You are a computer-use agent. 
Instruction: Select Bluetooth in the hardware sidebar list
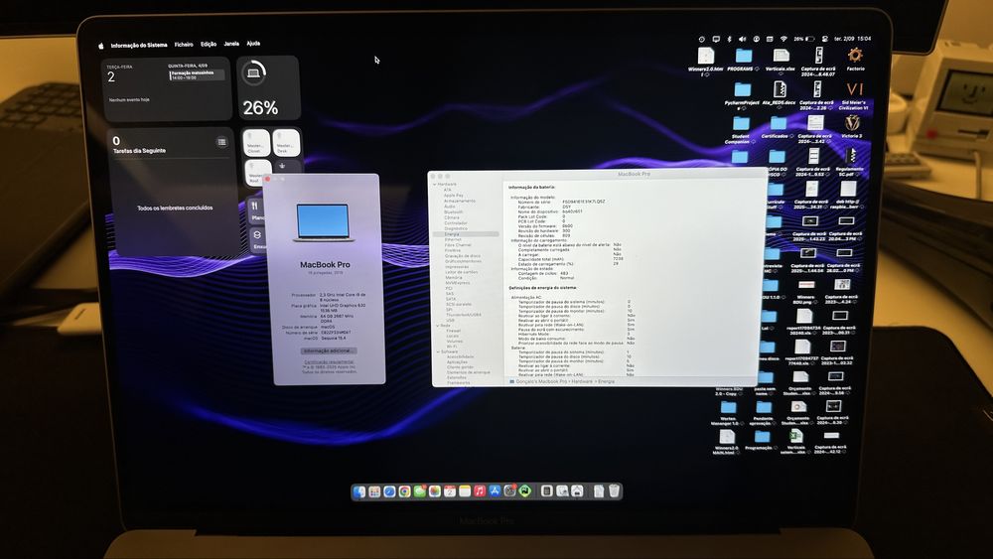tap(454, 211)
